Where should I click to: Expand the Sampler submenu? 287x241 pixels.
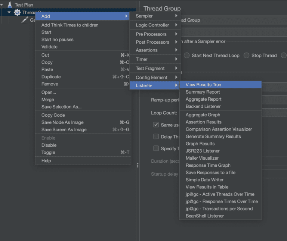(x=155, y=16)
